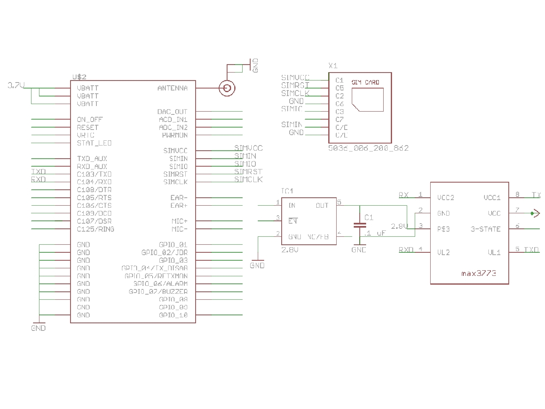Click the TXD_AUX pin label
Screen dimensions: 545x409
pos(92,159)
